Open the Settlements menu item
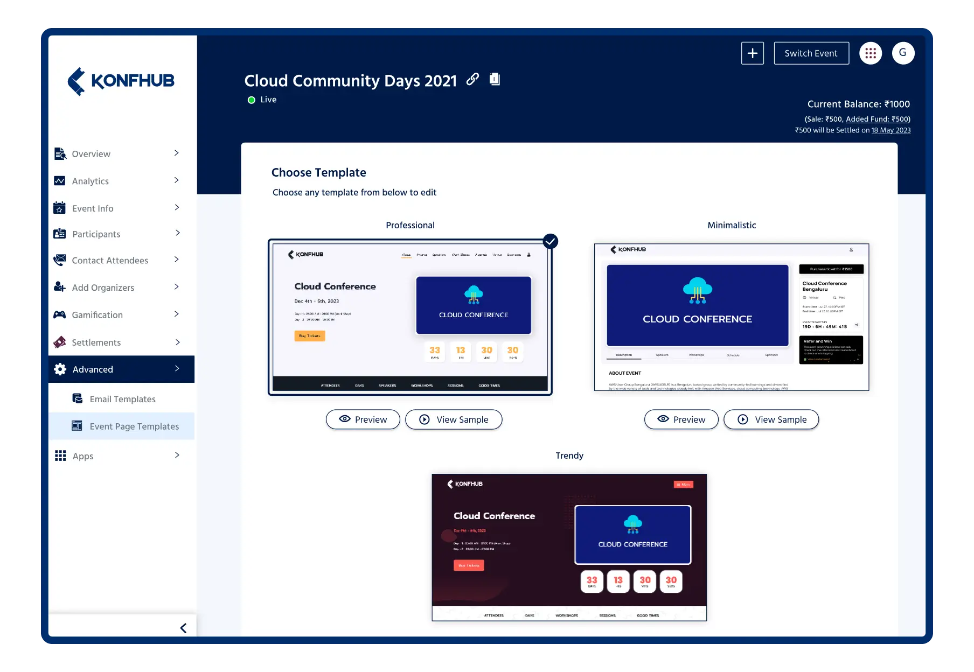Viewport: 974px width, 672px height. 122,342
